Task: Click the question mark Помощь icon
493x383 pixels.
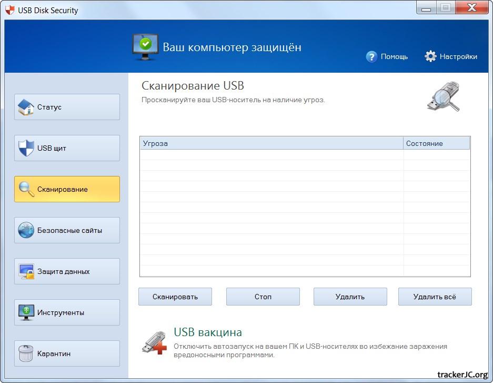Action: pos(372,56)
